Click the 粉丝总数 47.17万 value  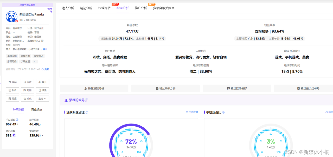click(x=132, y=31)
